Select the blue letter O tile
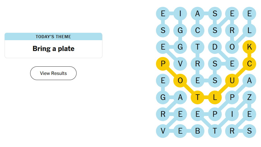The image size is (261, 147). click(x=232, y=47)
